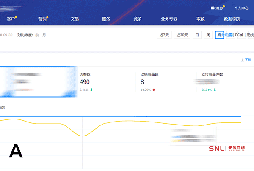254x171 pixels.
Task: Navigate to 取数
Action: (201, 19)
